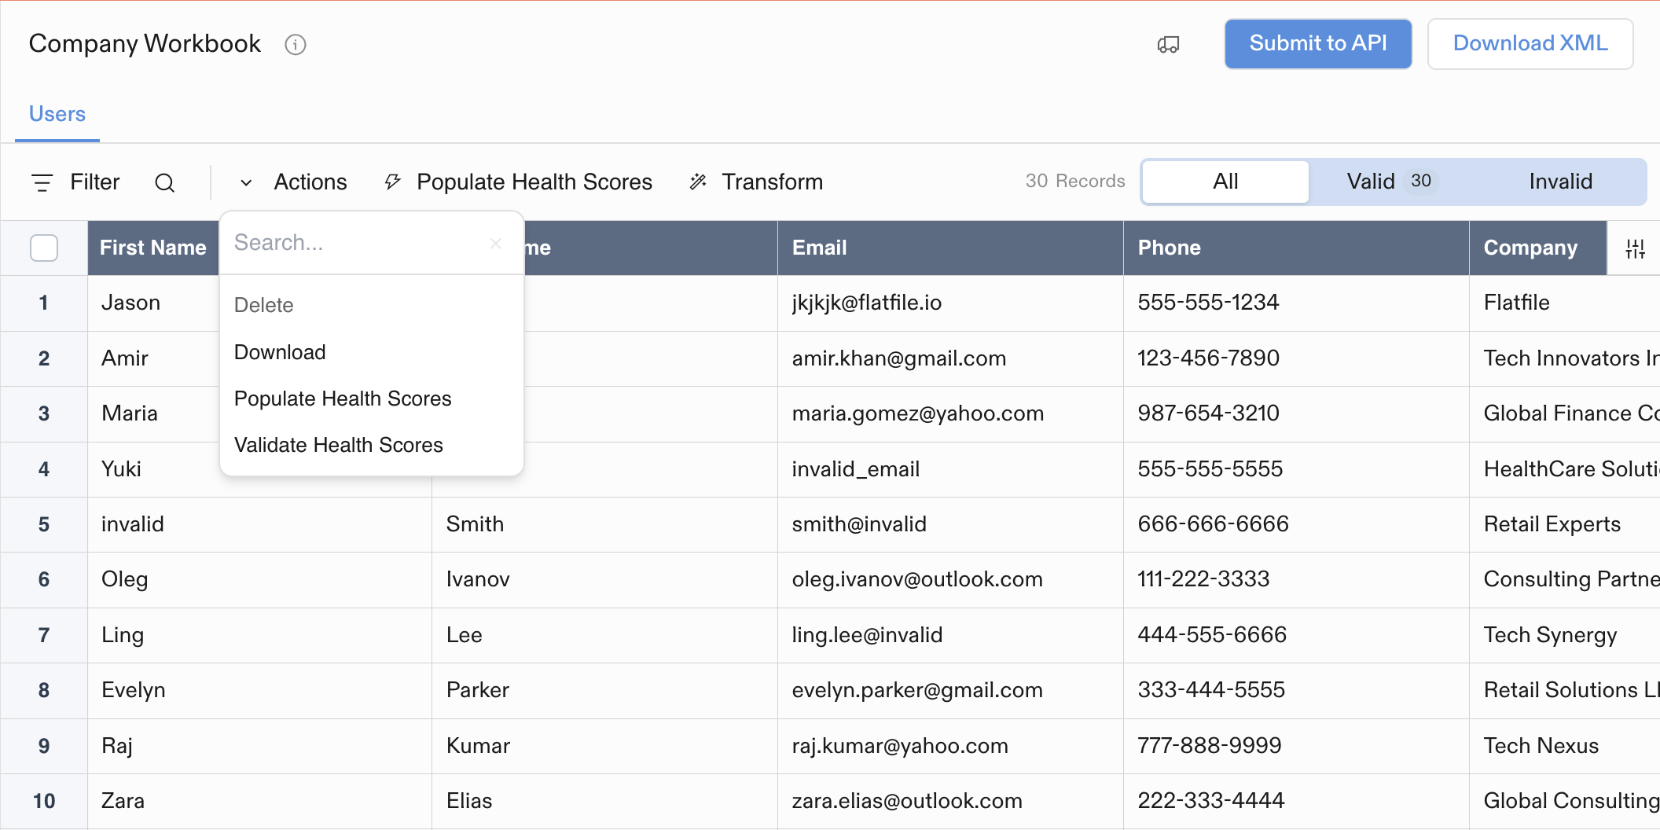Viewport: 1660px width, 830px height.
Task: Click the Evelyn first name cell
Action: point(259,691)
